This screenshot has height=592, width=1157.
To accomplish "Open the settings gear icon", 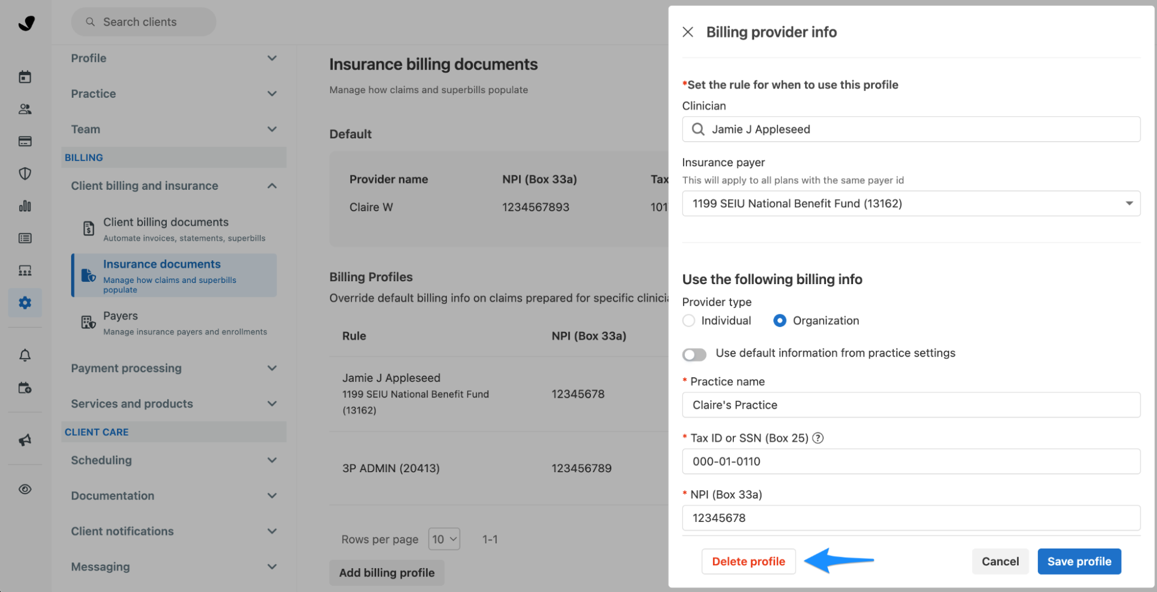I will coord(25,303).
